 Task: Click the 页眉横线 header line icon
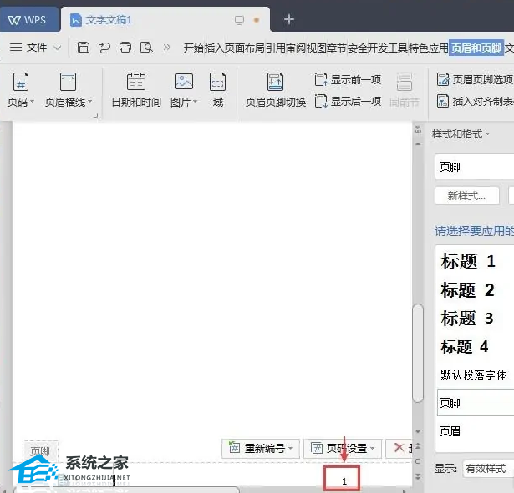pos(67,83)
